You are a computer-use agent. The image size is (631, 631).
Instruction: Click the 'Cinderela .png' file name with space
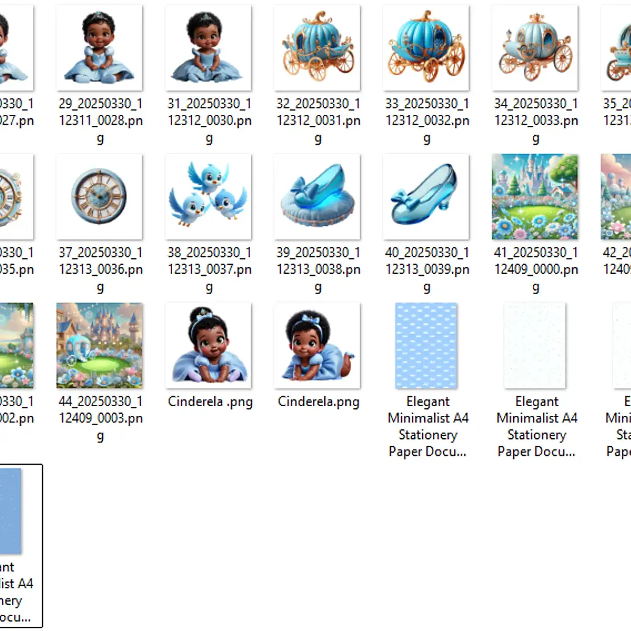[210, 402]
